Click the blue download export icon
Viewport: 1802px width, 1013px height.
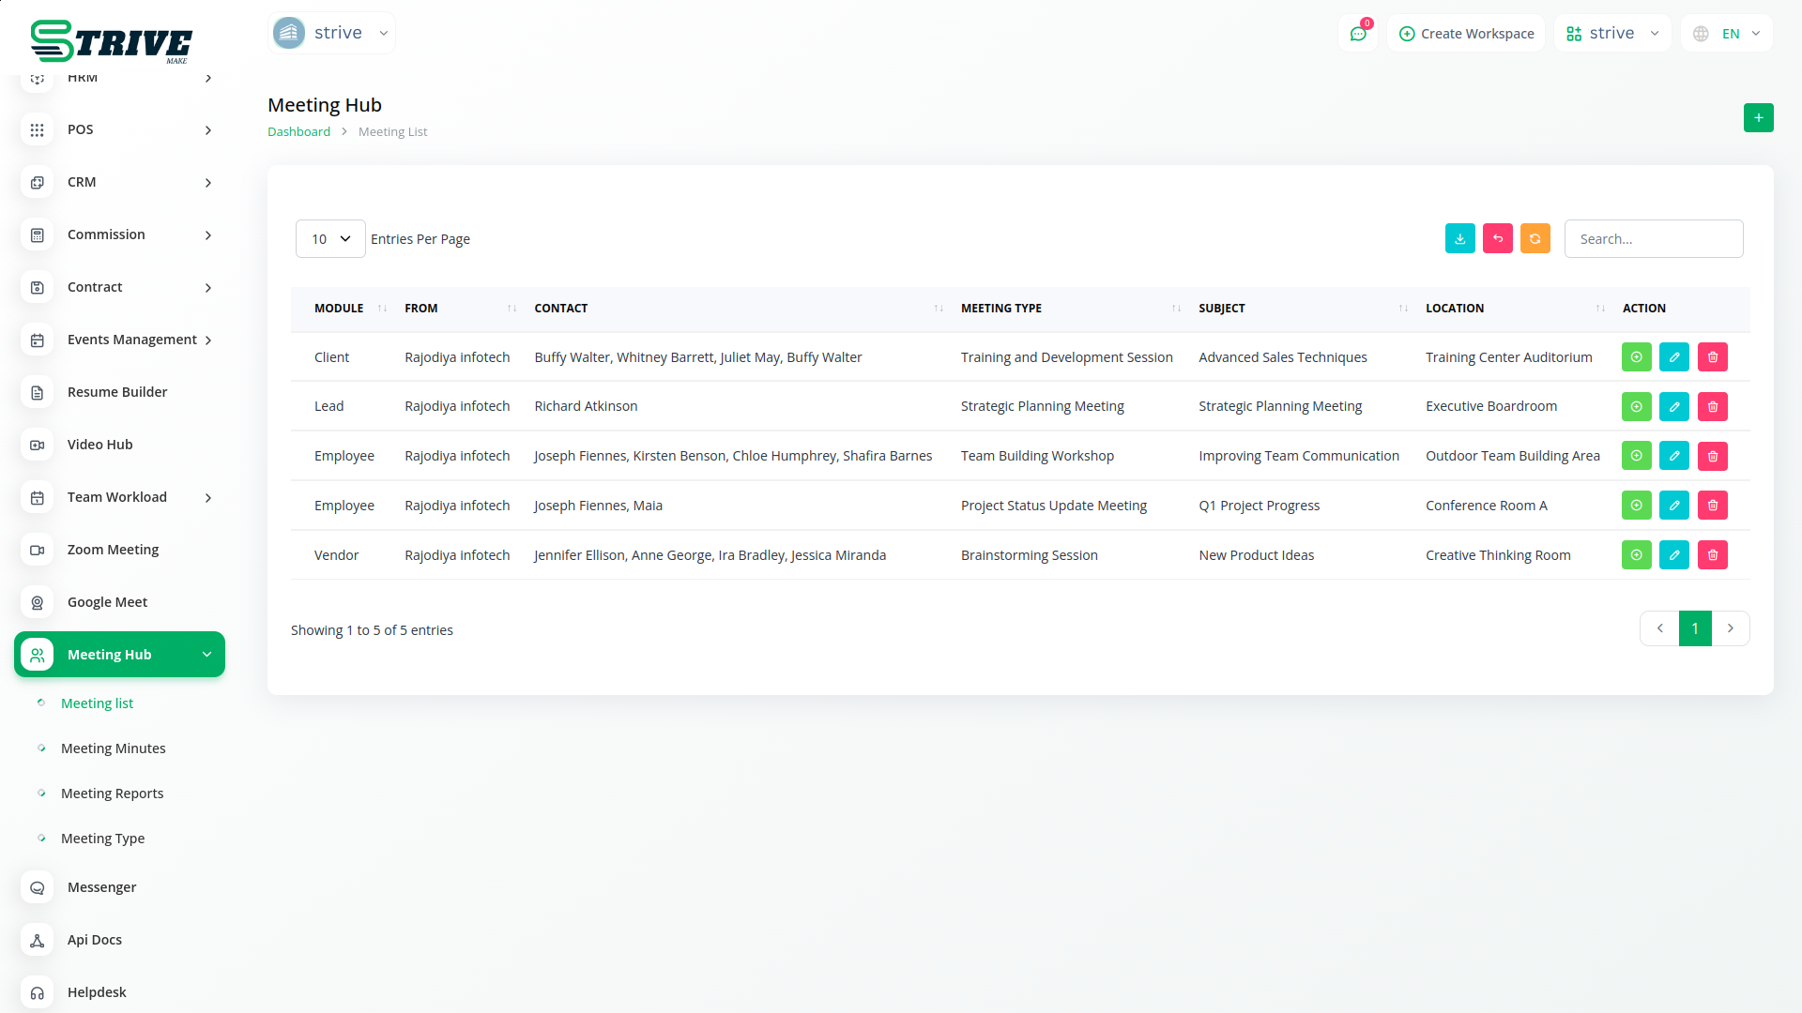pyautogui.click(x=1459, y=239)
